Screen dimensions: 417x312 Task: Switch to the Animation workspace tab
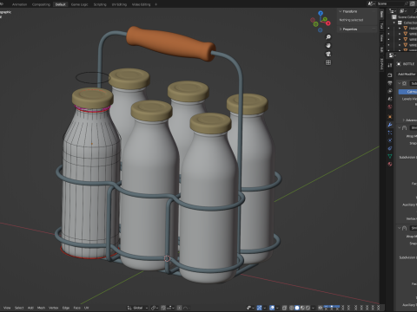19,4
